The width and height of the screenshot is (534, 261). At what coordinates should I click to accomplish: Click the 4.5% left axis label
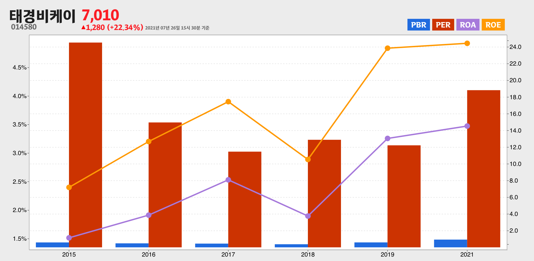pos(20,68)
